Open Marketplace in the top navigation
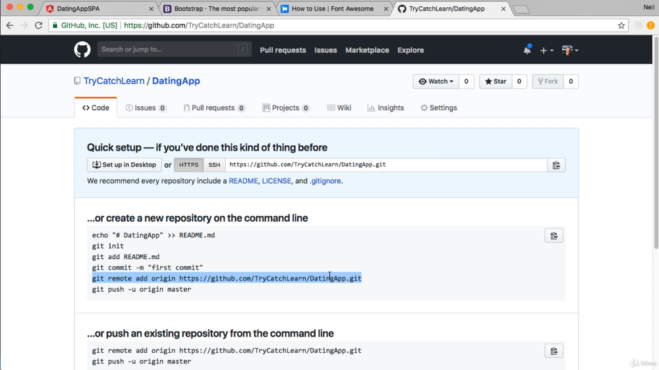 coord(367,50)
